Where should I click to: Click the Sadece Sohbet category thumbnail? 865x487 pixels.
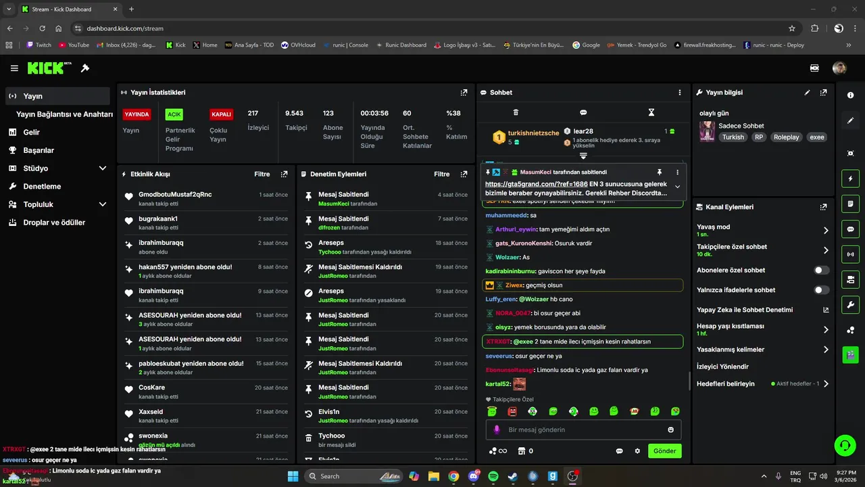[707, 131]
